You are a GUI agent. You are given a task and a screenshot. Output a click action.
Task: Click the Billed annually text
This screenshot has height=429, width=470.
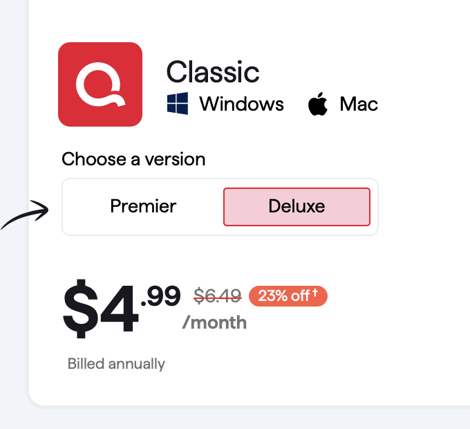(x=116, y=364)
